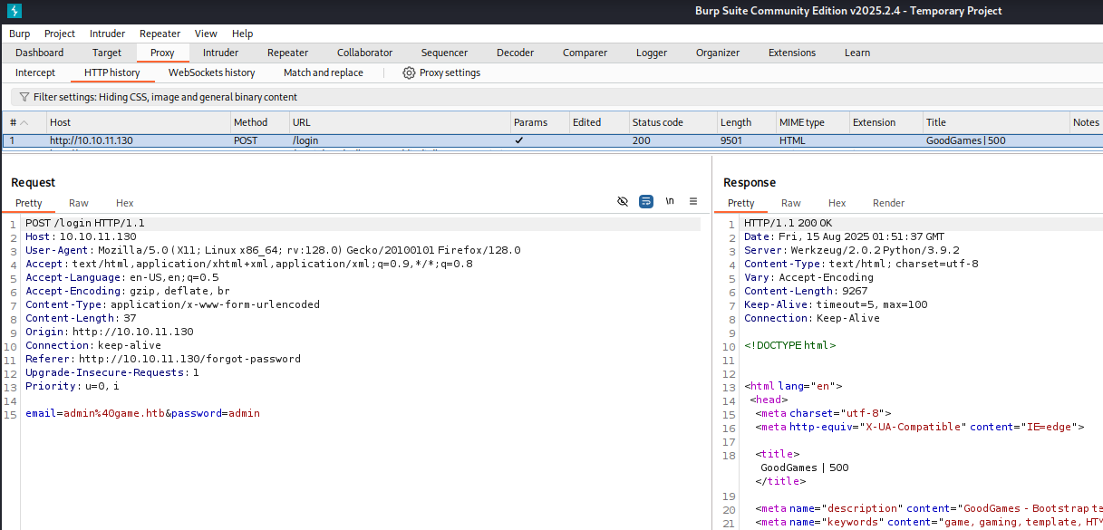Viewport: 1103px width, 530px height.
Task: Switch to the Intercept sub-tab
Action: click(35, 72)
